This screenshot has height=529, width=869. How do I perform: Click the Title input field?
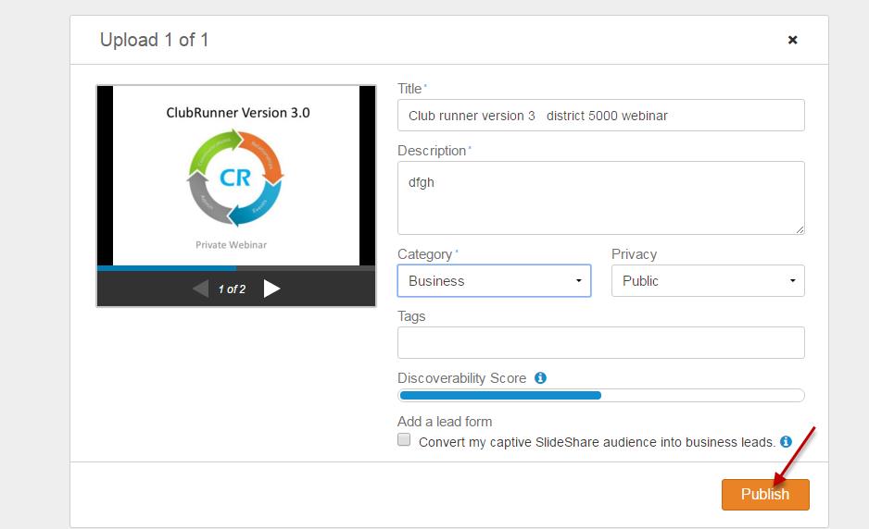pyautogui.click(x=600, y=116)
